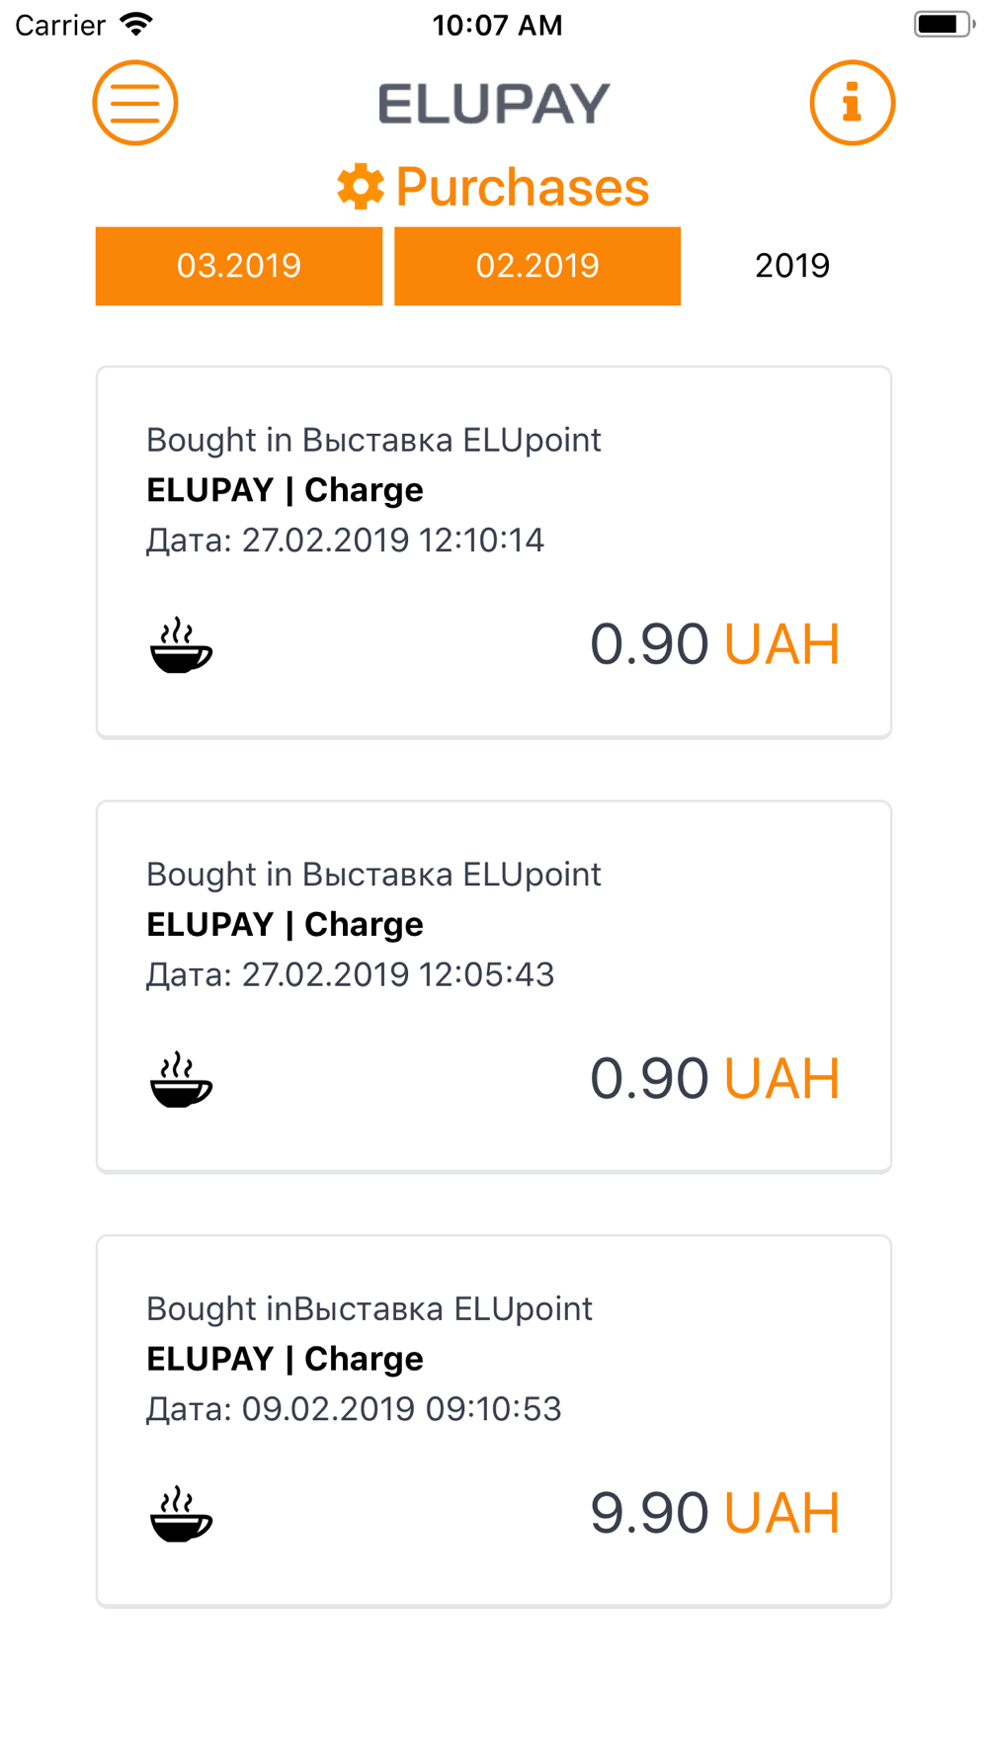Viewport: 988px width, 1757px height.
Task: Tap the Purchases page title
Action: (522, 187)
